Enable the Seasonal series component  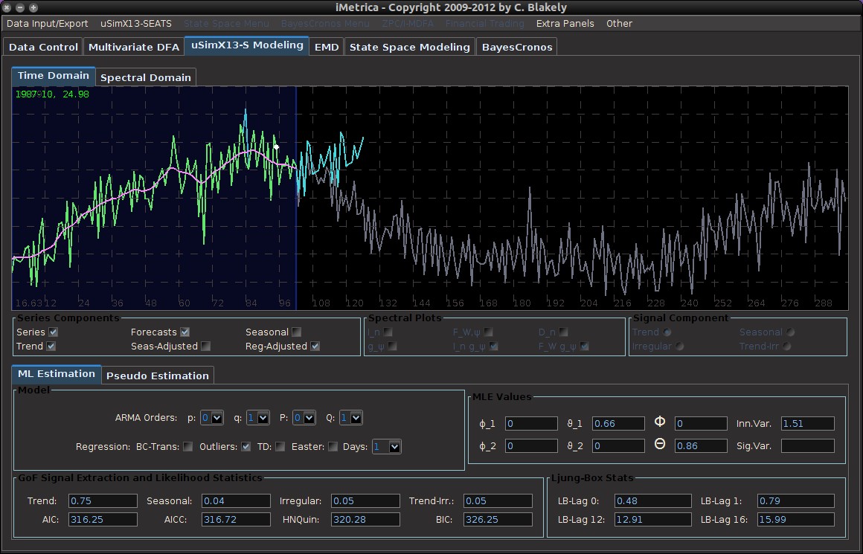(x=295, y=332)
